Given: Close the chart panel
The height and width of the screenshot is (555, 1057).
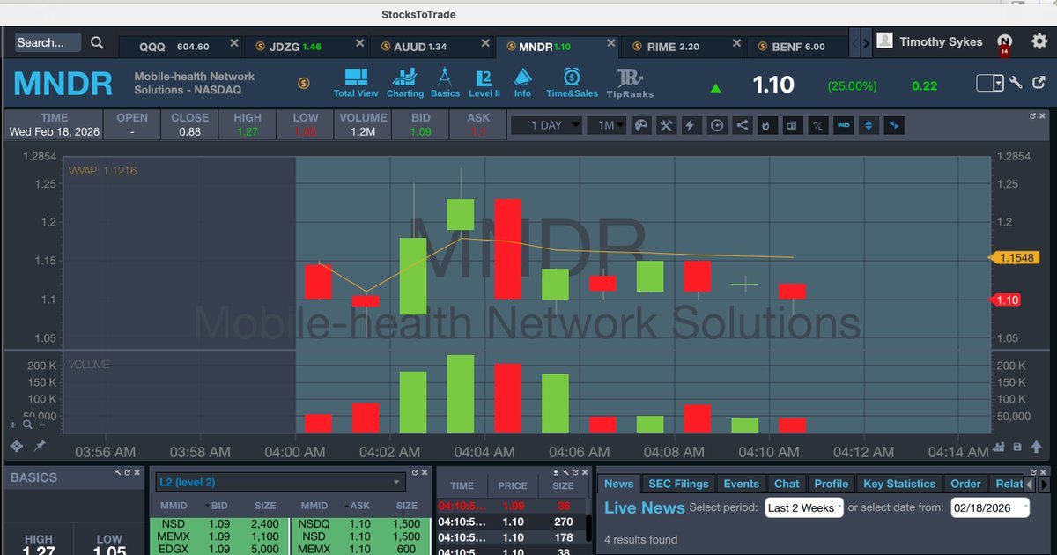Looking at the screenshot, I should (1043, 115).
